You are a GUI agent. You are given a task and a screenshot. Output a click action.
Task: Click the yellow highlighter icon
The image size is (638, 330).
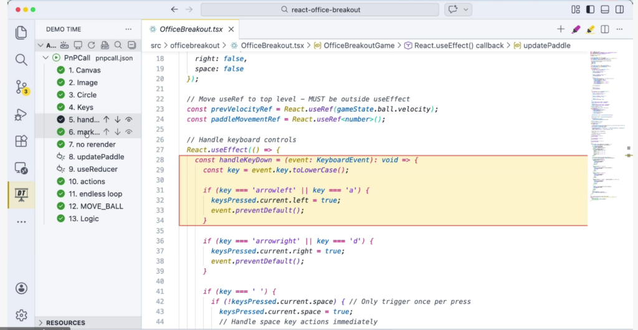click(x=591, y=29)
